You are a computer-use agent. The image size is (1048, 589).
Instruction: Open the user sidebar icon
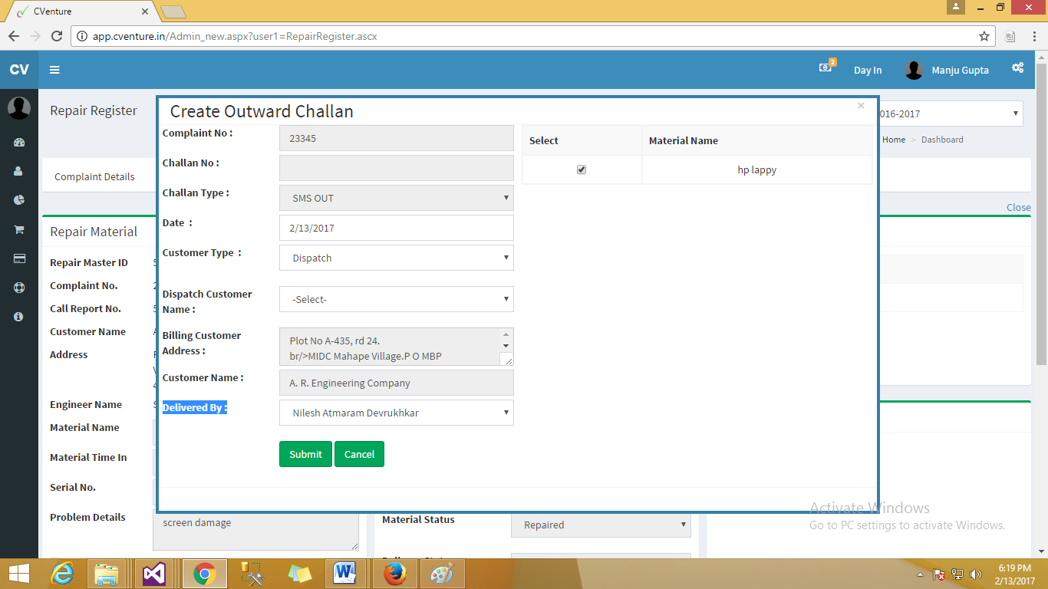point(18,171)
